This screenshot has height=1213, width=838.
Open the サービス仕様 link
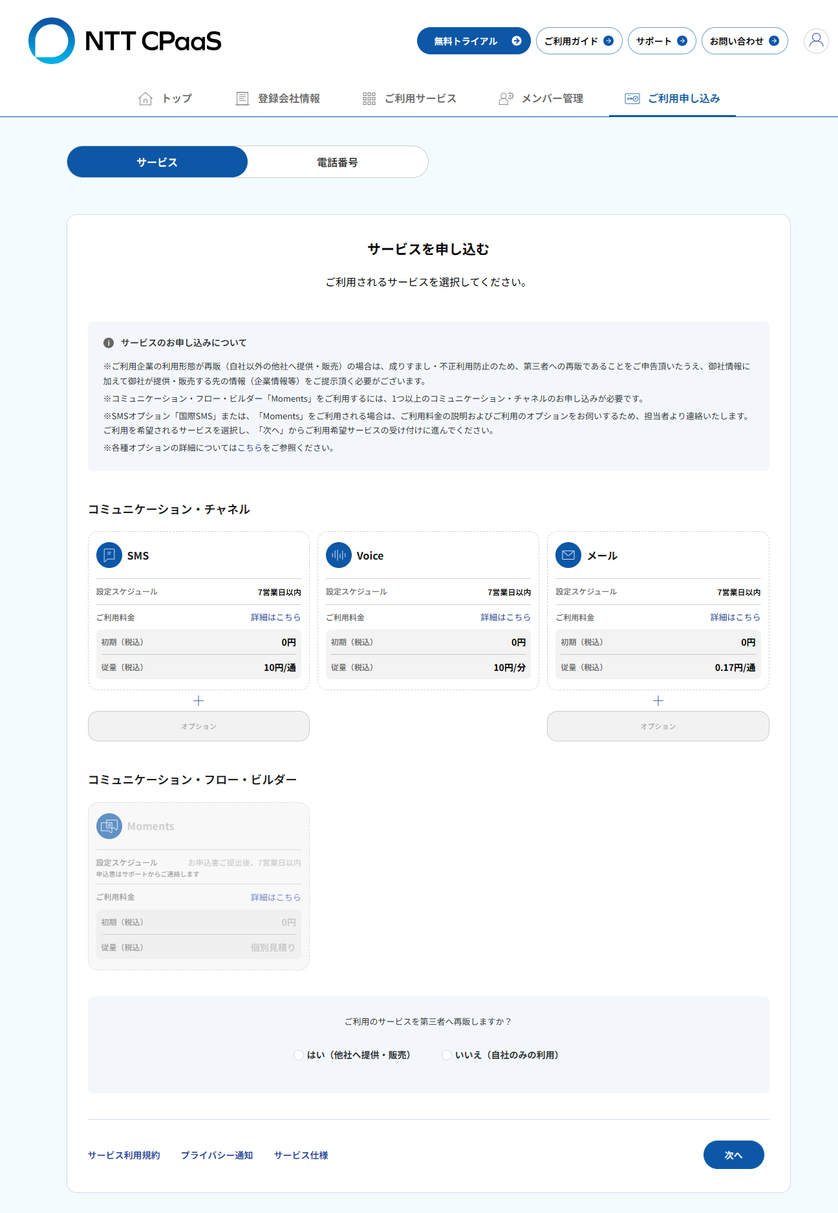pos(301,1155)
